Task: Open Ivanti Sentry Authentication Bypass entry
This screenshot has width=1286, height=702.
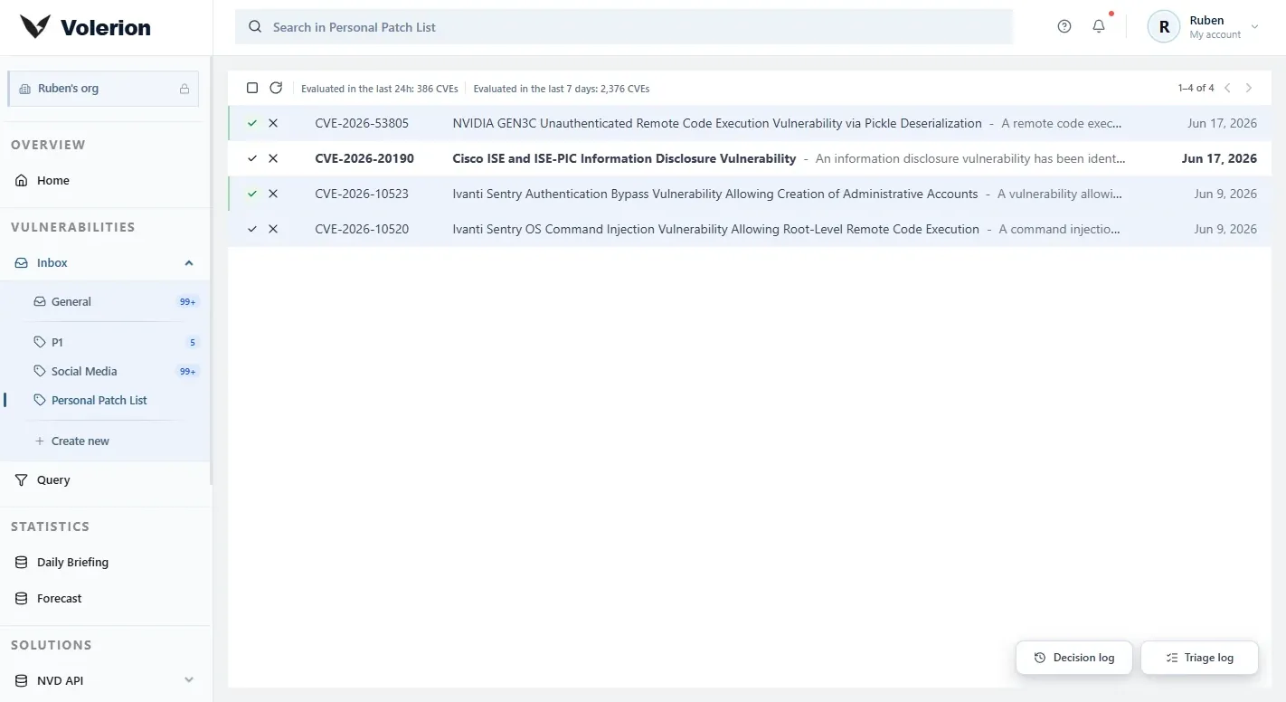Action: [750, 194]
